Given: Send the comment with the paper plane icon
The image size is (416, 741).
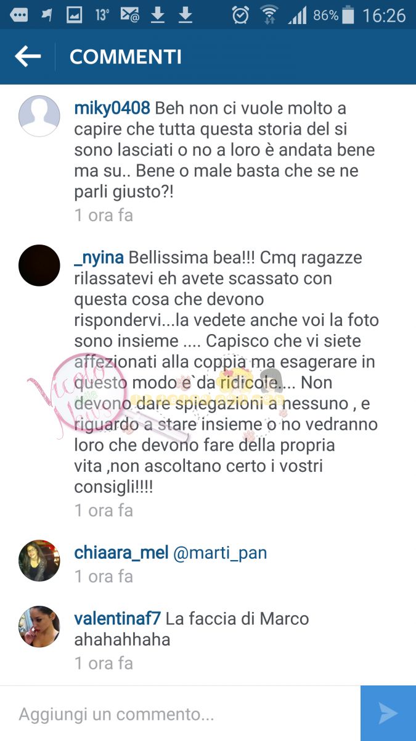Looking at the screenshot, I should pyautogui.click(x=388, y=713).
